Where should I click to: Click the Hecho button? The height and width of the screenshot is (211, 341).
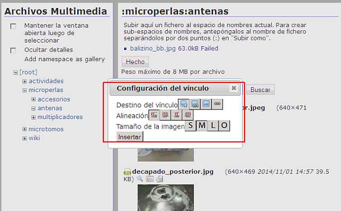point(135,62)
